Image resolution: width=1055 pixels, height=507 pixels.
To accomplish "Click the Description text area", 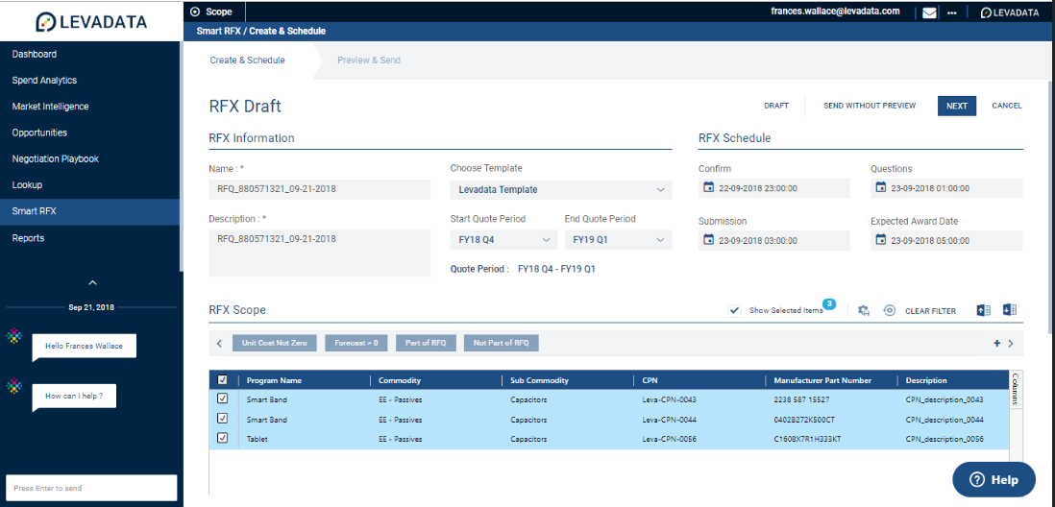I will 320,253.
